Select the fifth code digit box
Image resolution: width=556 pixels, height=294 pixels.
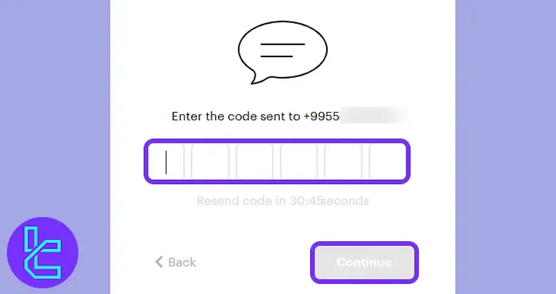tap(343, 162)
